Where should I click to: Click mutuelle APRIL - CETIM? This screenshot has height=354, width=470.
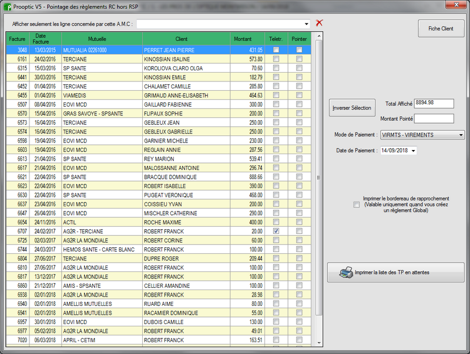(79, 341)
